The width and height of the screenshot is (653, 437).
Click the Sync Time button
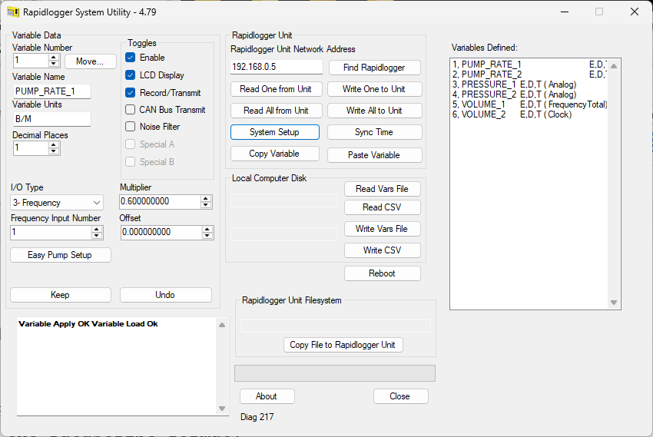[374, 132]
